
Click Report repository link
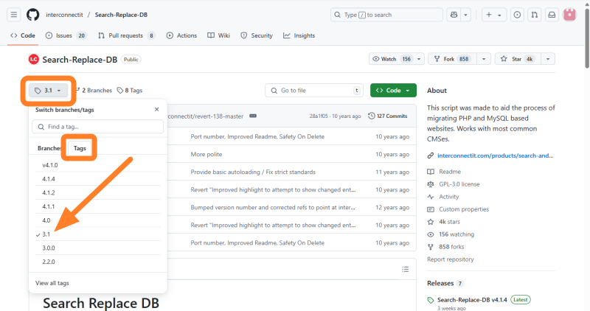click(451, 259)
